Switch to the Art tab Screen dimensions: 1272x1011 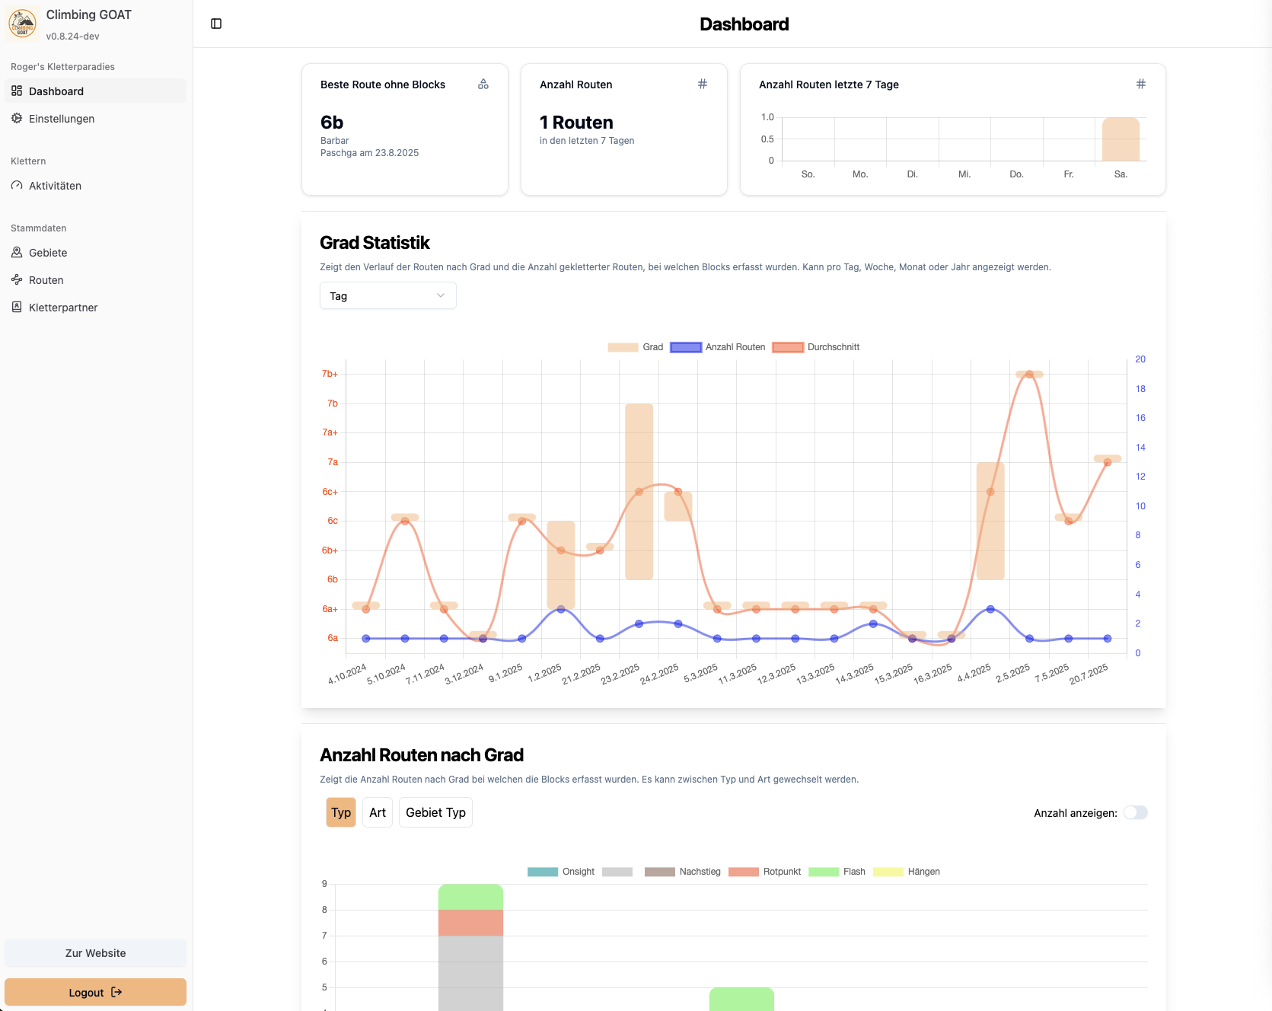tap(377, 812)
